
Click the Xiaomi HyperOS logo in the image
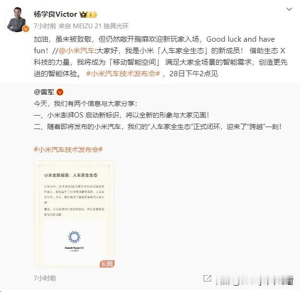(x=74, y=241)
